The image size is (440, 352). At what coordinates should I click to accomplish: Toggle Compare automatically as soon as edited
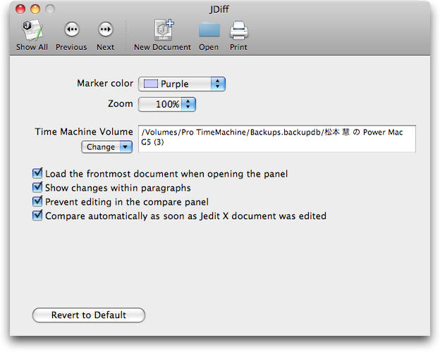(37, 215)
